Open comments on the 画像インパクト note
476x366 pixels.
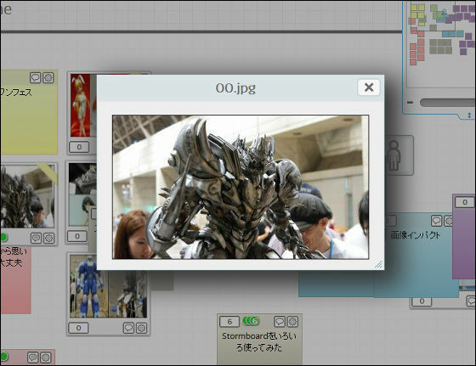(437, 221)
